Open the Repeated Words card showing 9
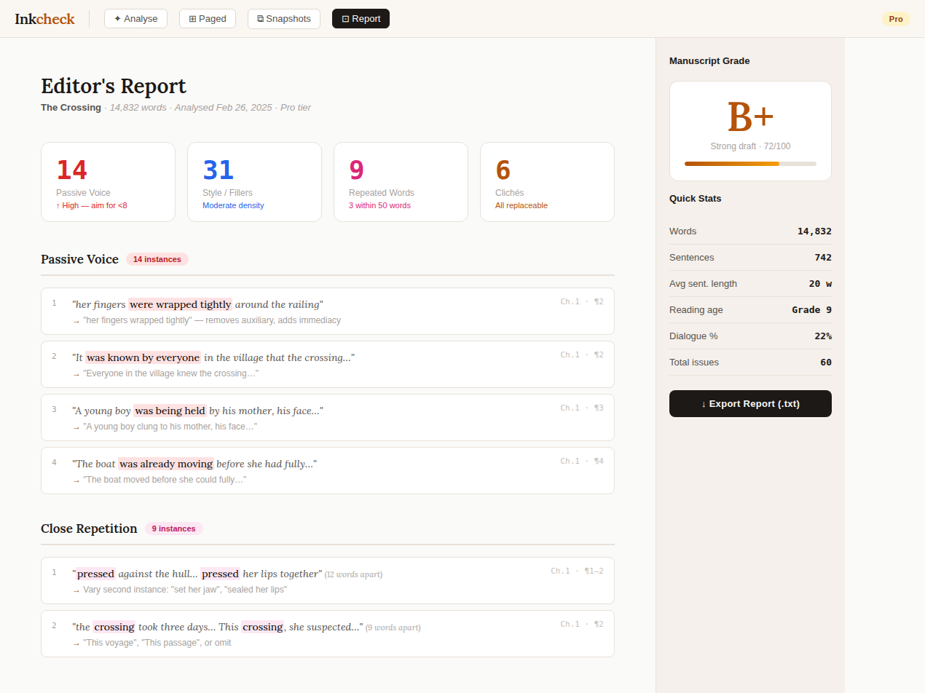The height and width of the screenshot is (693, 925). [401, 181]
